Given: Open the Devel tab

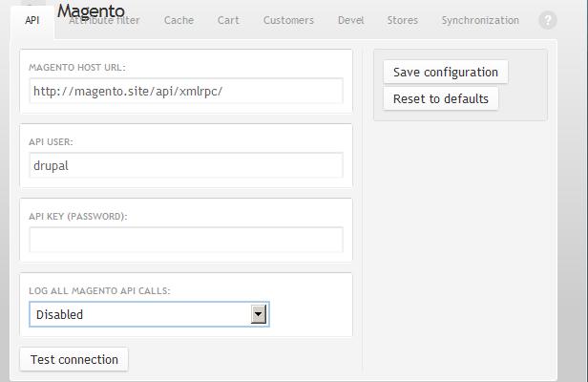Looking at the screenshot, I should (350, 20).
